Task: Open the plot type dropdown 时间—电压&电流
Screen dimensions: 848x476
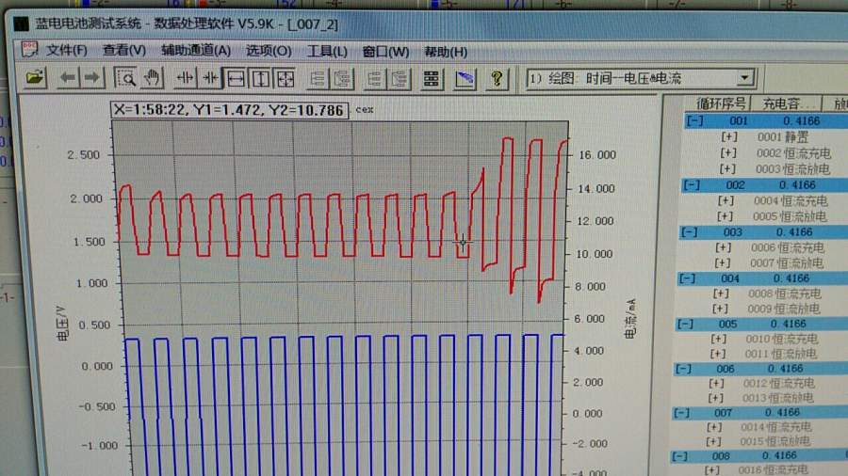Action: pyautogui.click(x=641, y=78)
